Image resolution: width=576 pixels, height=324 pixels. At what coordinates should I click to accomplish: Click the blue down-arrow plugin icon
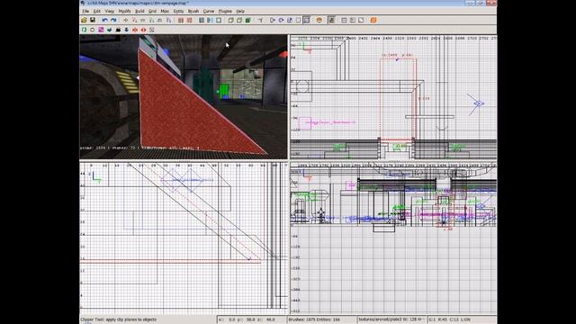126,30
